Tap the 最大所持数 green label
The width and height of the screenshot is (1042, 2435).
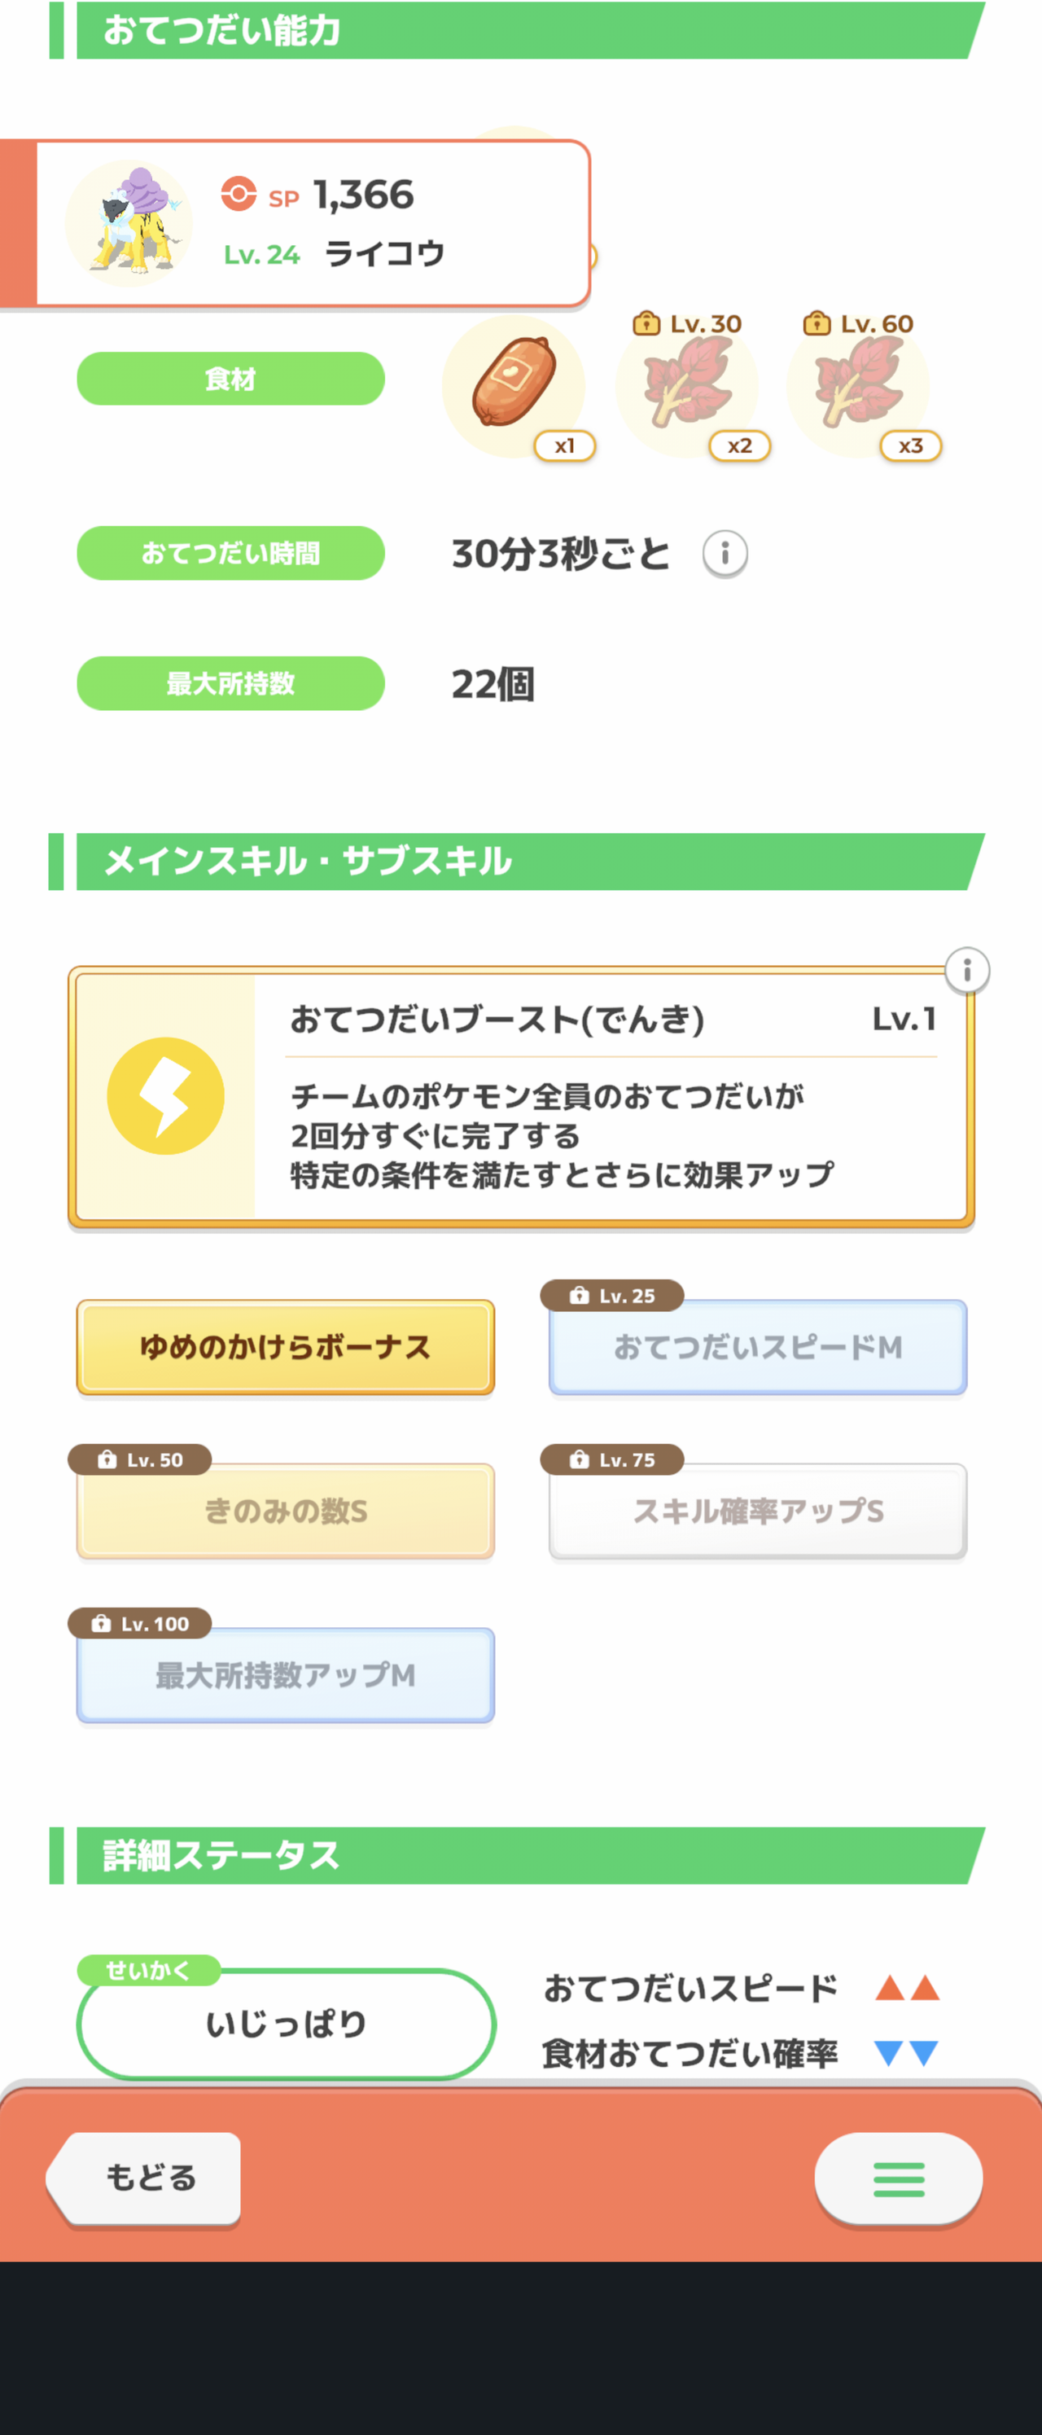[x=230, y=683]
